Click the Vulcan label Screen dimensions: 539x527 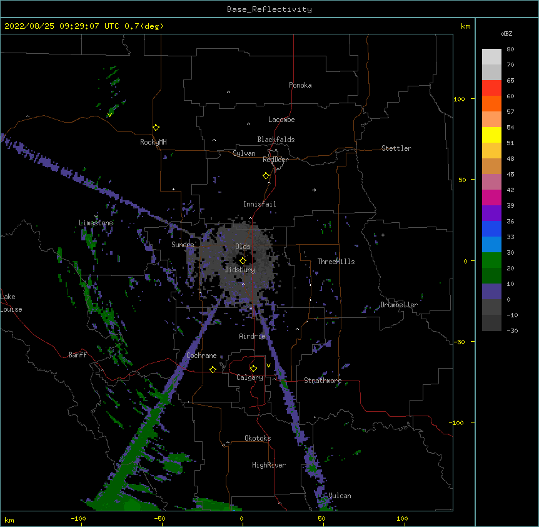pos(340,496)
